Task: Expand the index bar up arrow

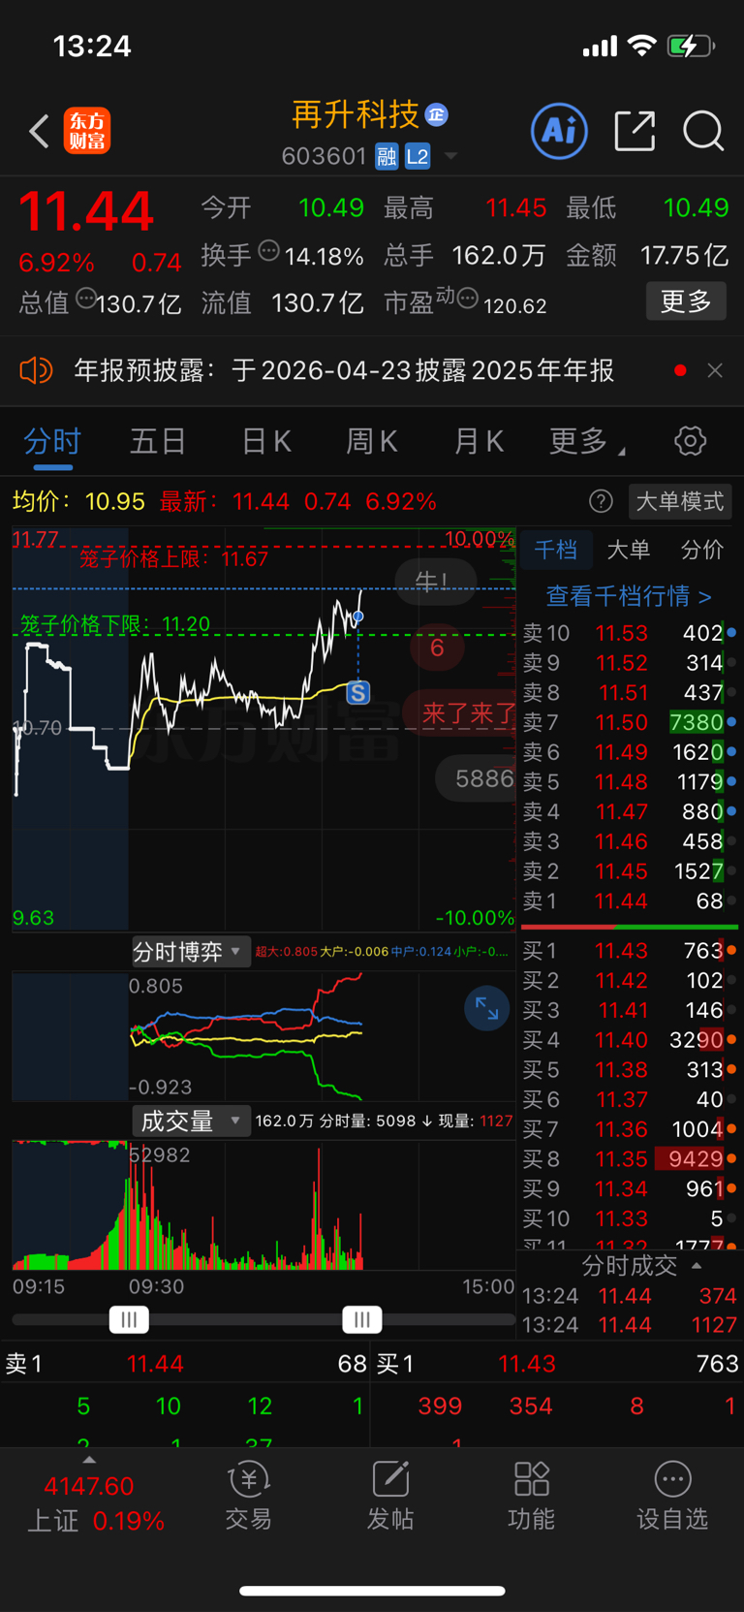Action: 89,1460
